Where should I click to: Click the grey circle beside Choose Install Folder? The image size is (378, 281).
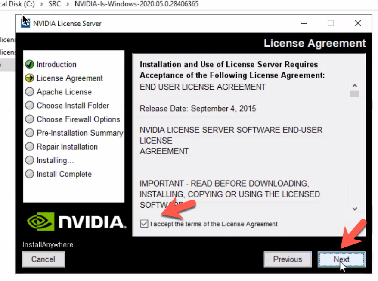[30, 106]
